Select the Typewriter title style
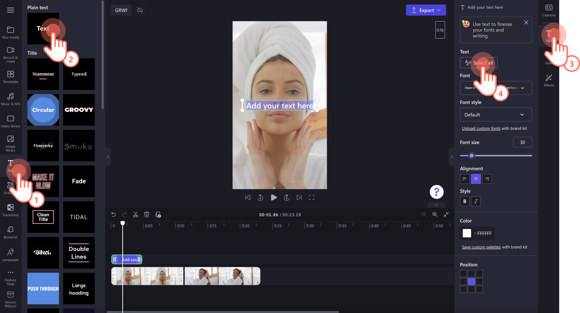This screenshot has width=580, height=313. coord(79,74)
